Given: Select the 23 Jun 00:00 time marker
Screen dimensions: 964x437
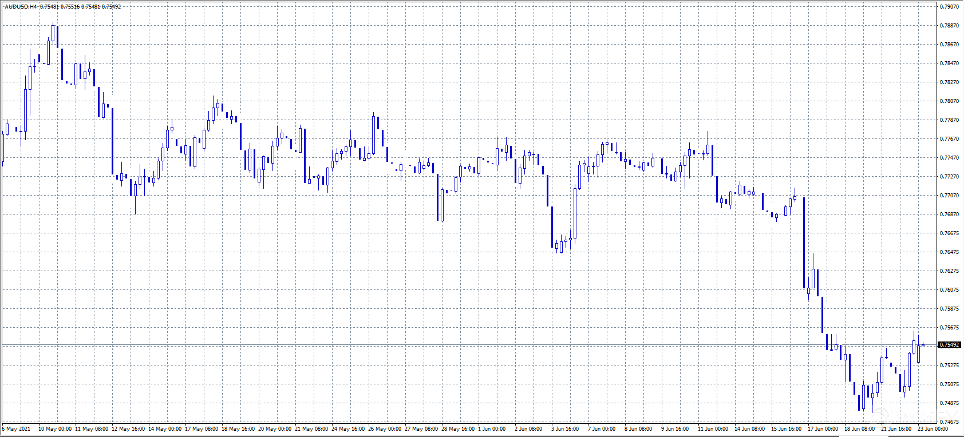Looking at the screenshot, I should pyautogui.click(x=933, y=429).
